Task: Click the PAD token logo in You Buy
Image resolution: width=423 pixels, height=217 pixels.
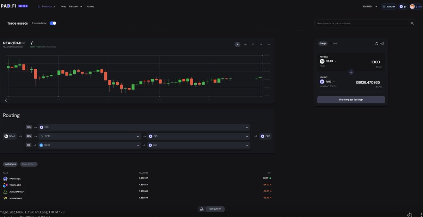Action: (322, 82)
